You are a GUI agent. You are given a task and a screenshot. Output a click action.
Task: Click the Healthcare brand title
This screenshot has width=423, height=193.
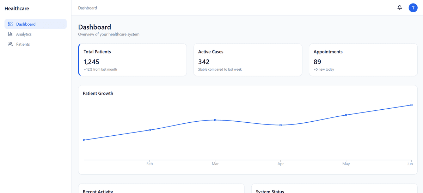pyautogui.click(x=17, y=8)
